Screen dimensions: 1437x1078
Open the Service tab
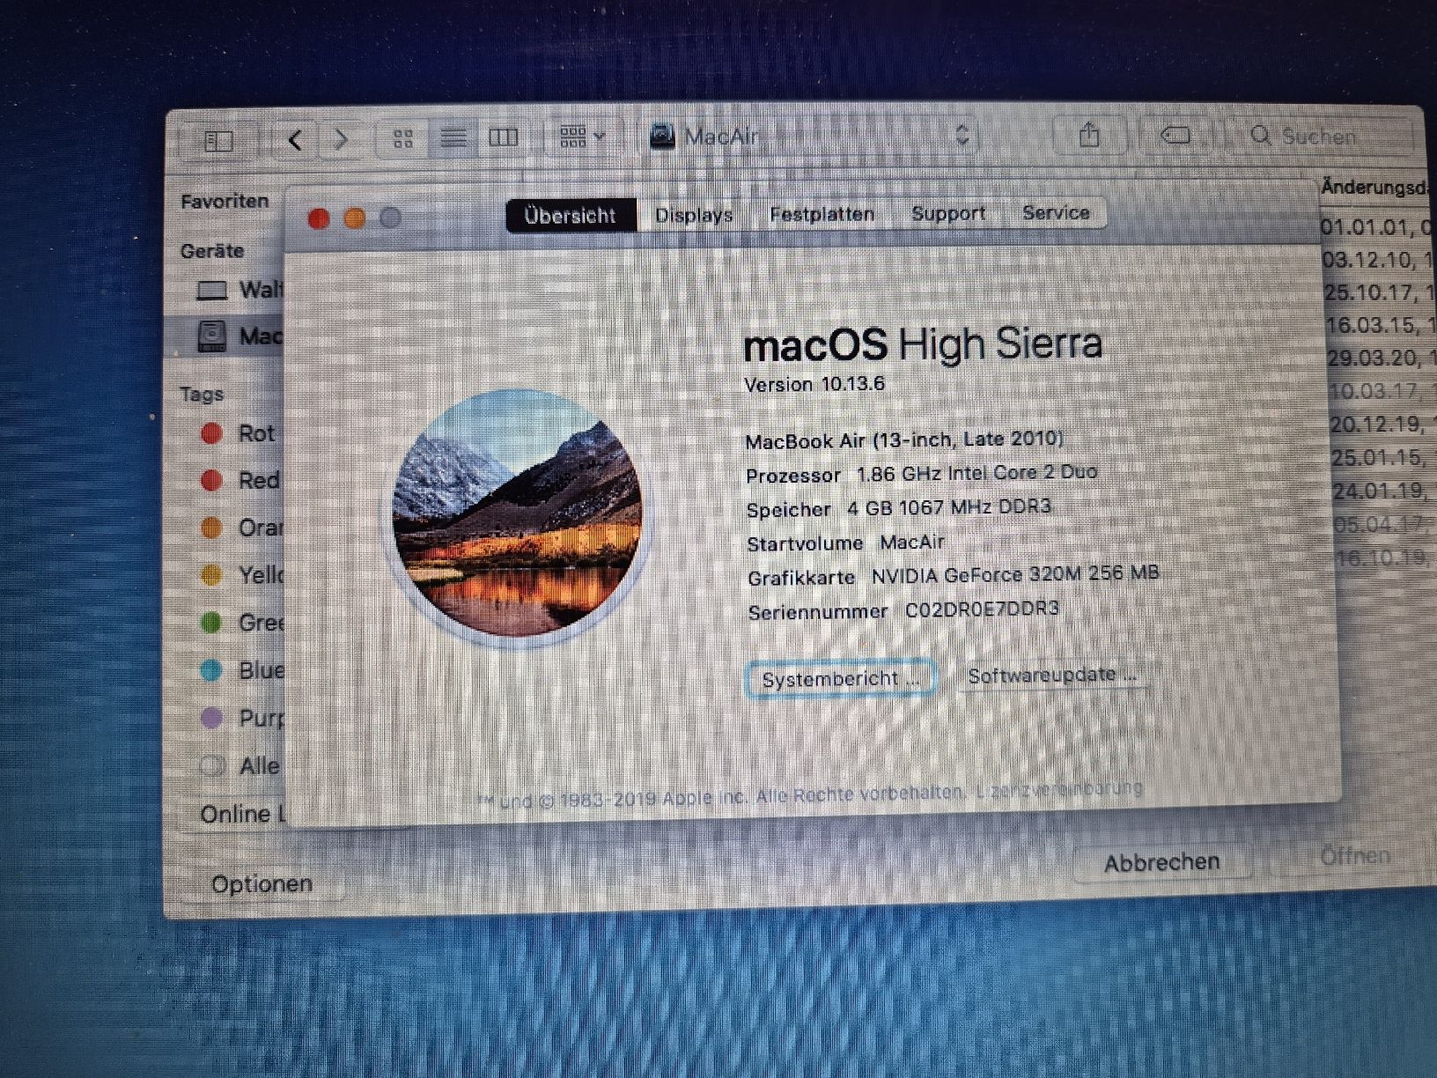point(1056,212)
